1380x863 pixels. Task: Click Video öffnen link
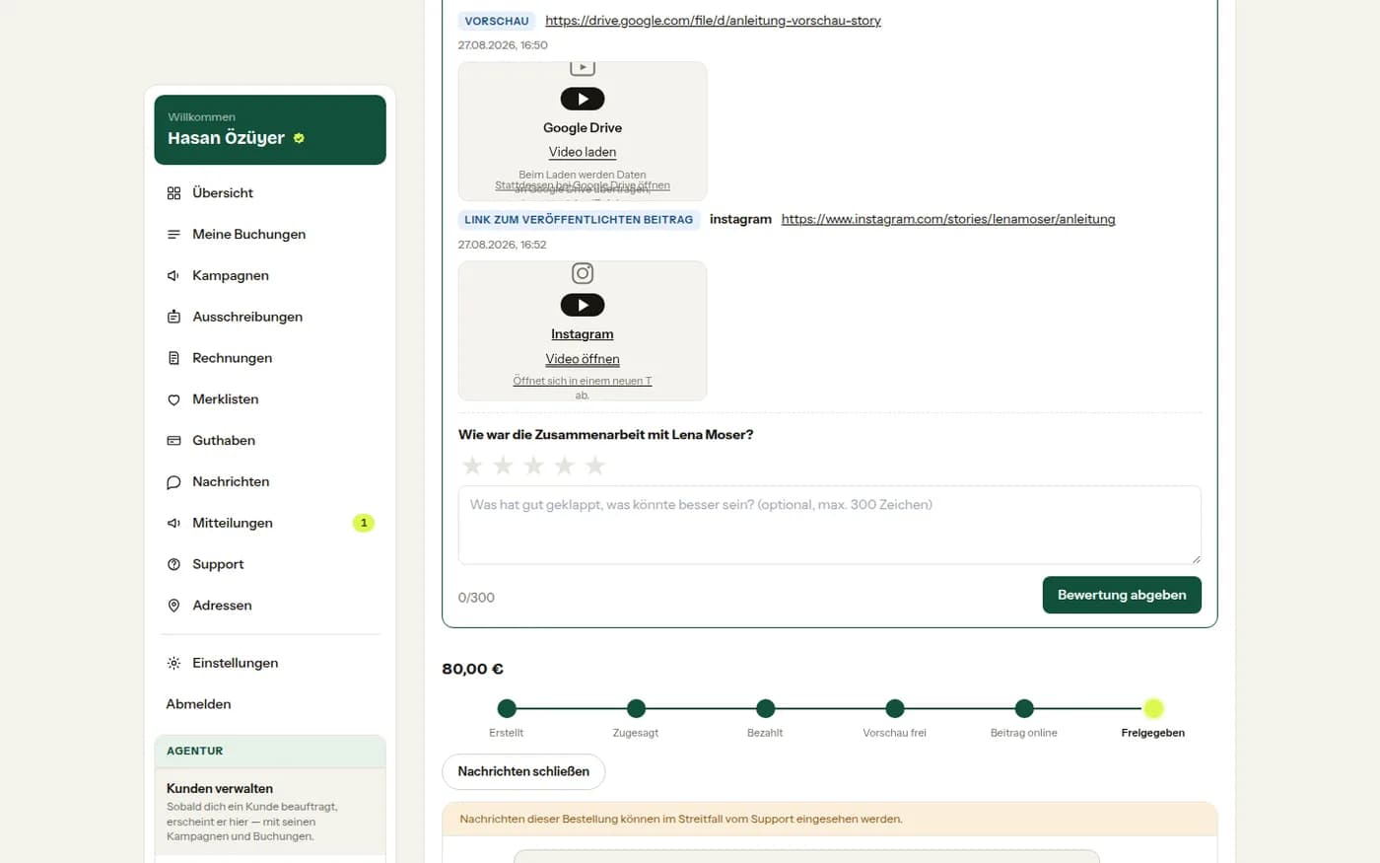[583, 359]
